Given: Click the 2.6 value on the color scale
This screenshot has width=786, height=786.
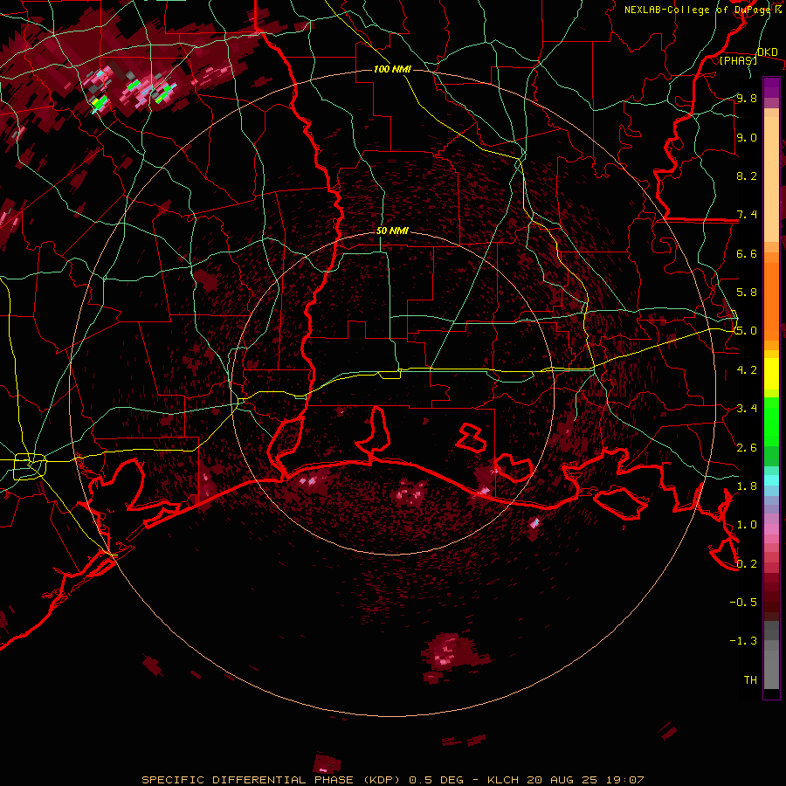Looking at the screenshot, I should 747,447.
